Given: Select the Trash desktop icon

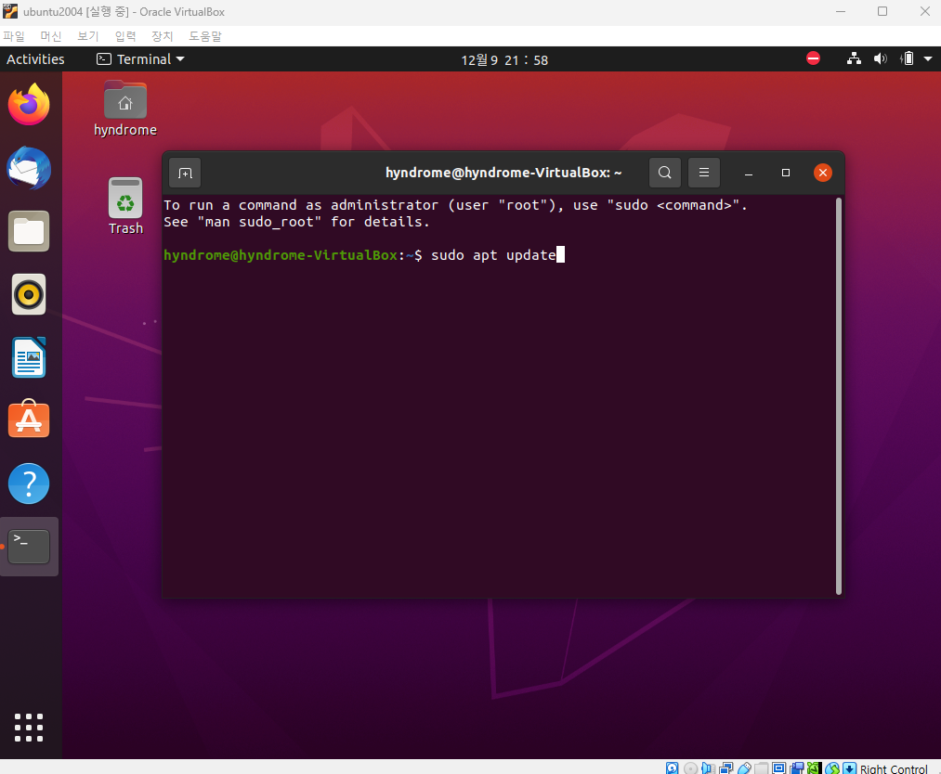Looking at the screenshot, I should pos(125,206).
